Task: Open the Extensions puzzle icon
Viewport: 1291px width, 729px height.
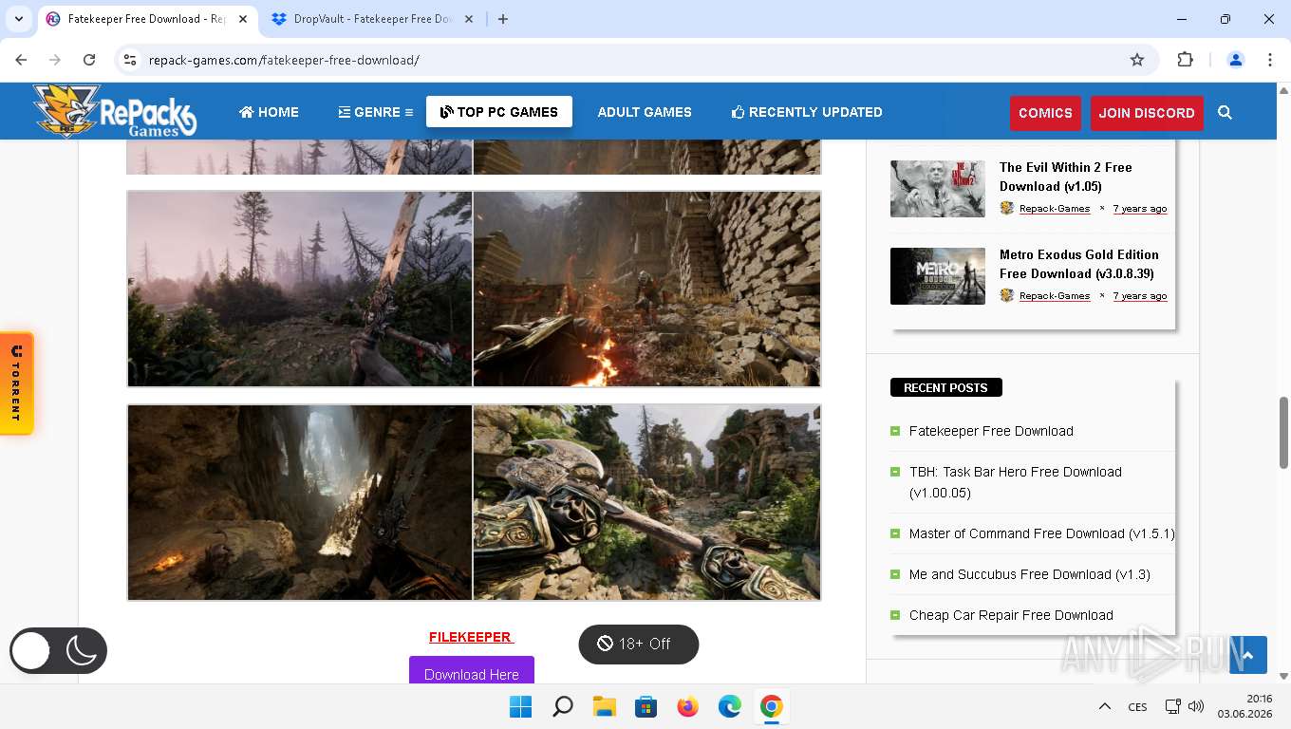Action: pos(1185,60)
